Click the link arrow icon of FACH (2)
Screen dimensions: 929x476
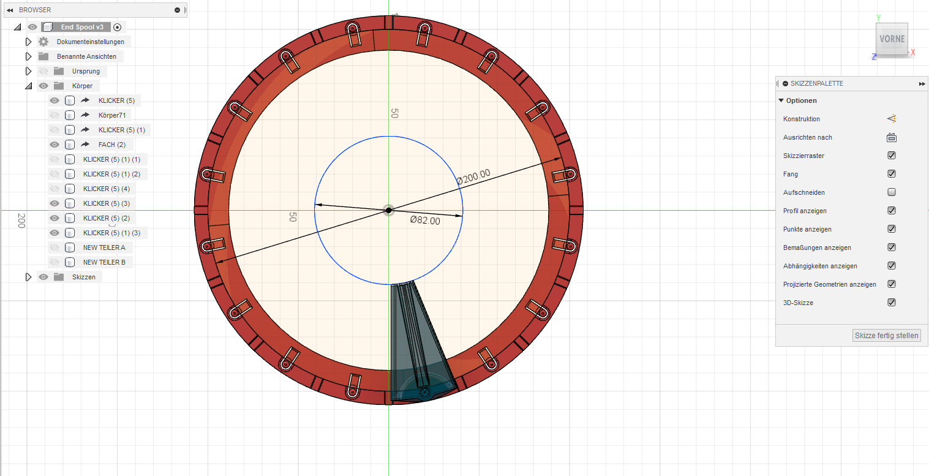point(85,145)
